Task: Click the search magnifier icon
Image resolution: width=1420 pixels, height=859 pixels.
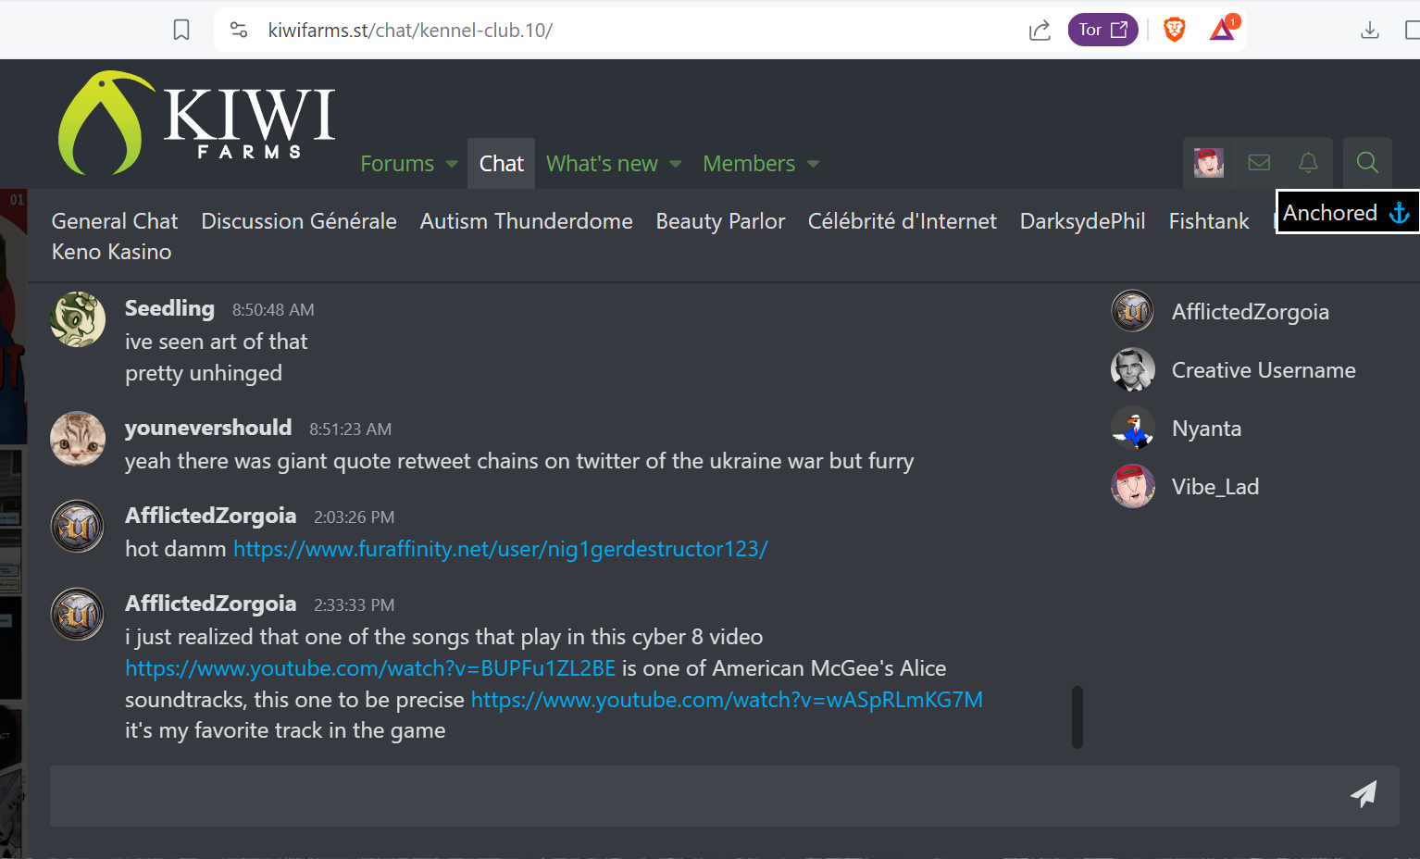Action: pyautogui.click(x=1367, y=163)
